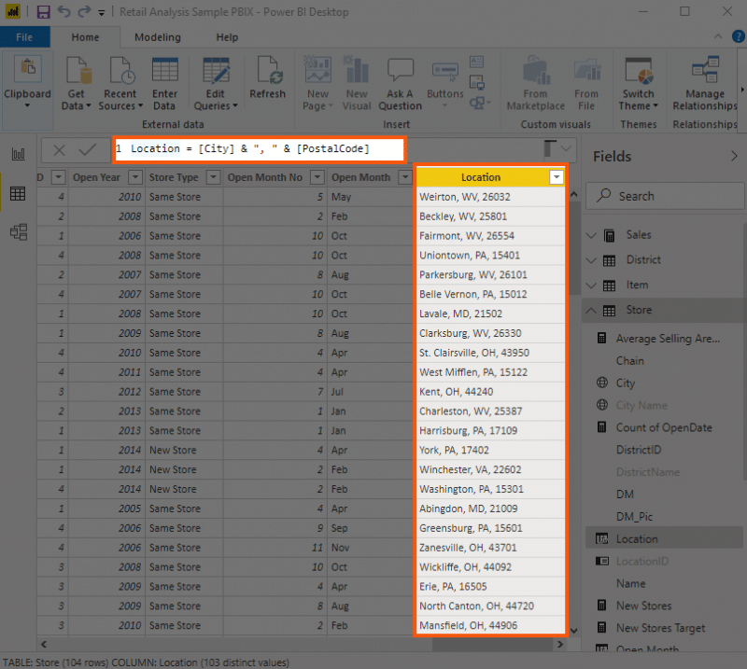Open the Model relationships view icon
Viewport: 747px width, 669px height.
tap(18, 232)
